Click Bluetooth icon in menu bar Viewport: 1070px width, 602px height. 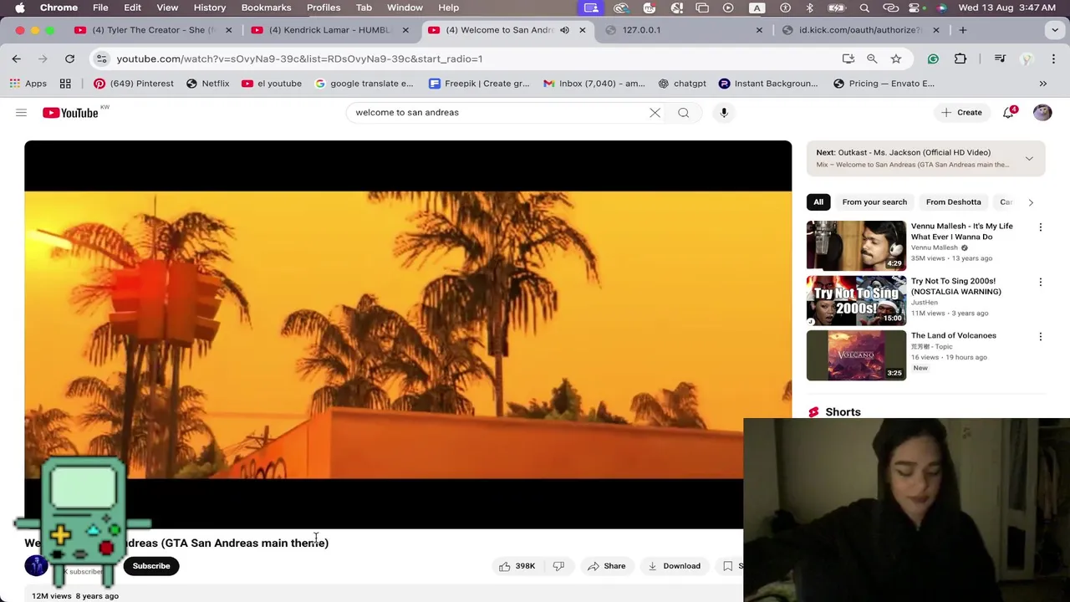point(809,8)
